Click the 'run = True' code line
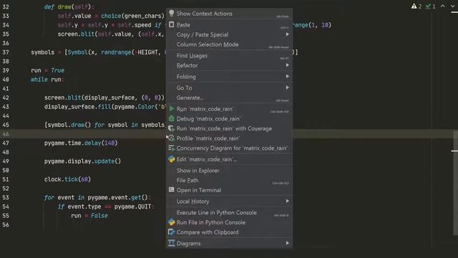 tap(48, 70)
